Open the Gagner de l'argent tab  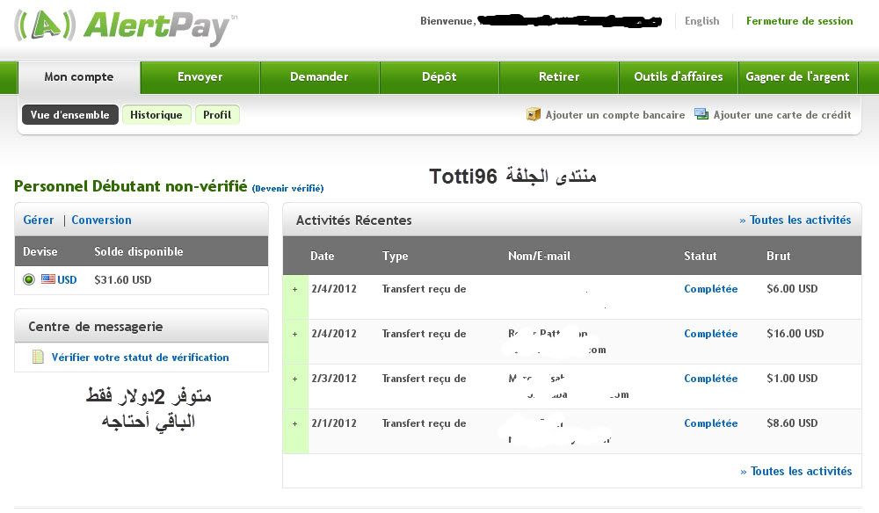pyautogui.click(x=798, y=77)
